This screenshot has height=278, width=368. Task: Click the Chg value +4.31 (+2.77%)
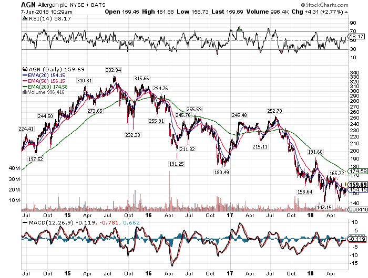coord(324,12)
